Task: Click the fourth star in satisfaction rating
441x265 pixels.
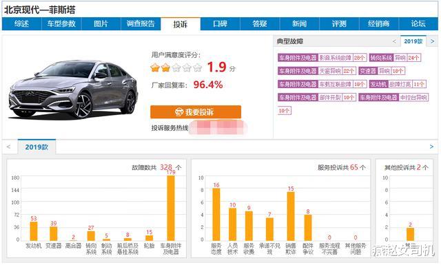Action: click(187, 67)
